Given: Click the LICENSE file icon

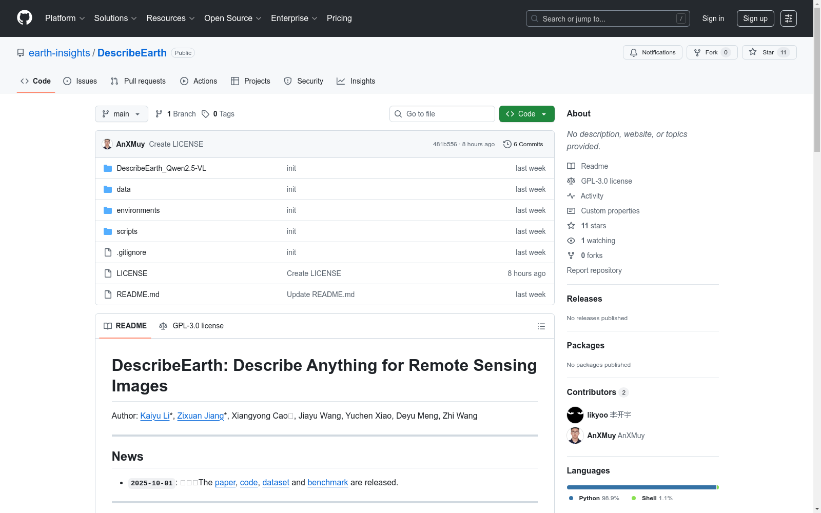Looking at the screenshot, I should coord(108,273).
